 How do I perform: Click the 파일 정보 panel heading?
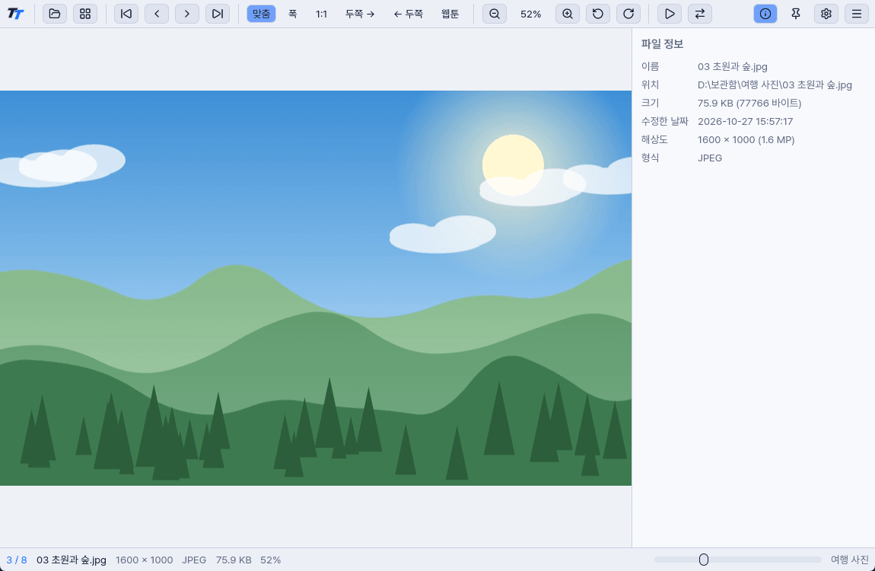pyautogui.click(x=663, y=43)
